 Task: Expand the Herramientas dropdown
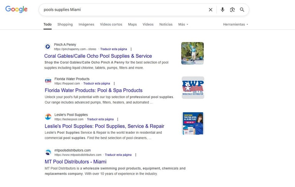coord(235,25)
